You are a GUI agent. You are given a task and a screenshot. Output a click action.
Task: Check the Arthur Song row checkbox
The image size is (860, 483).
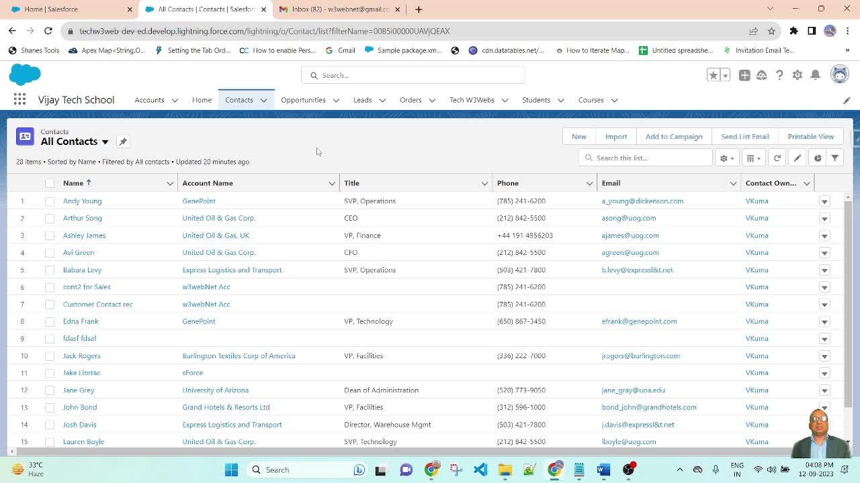[x=50, y=218]
